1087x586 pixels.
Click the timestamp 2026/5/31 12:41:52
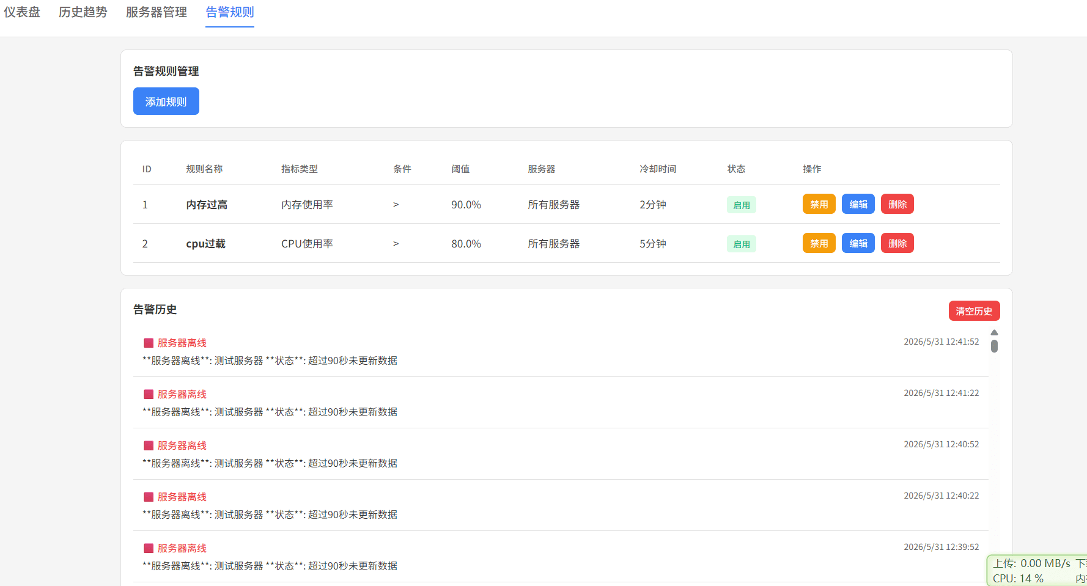click(941, 342)
